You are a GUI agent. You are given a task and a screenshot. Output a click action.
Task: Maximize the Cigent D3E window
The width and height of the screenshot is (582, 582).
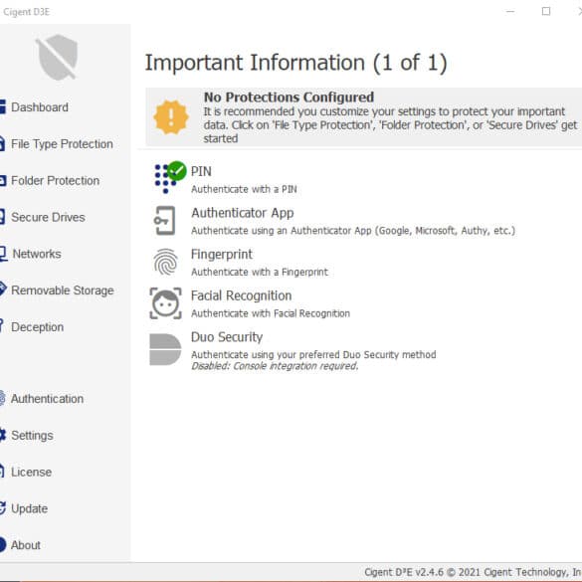pos(546,12)
